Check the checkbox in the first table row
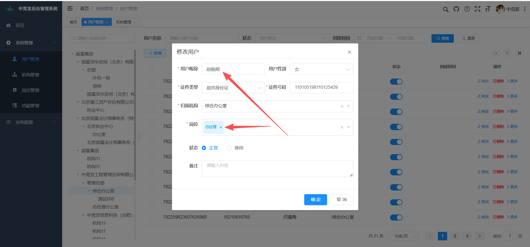The image size is (530, 247). coord(152,81)
